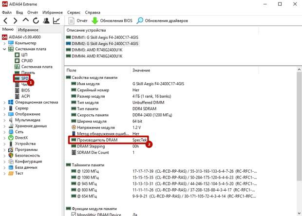
Task: Click the Отчёт report button
Action: (x=78, y=20)
